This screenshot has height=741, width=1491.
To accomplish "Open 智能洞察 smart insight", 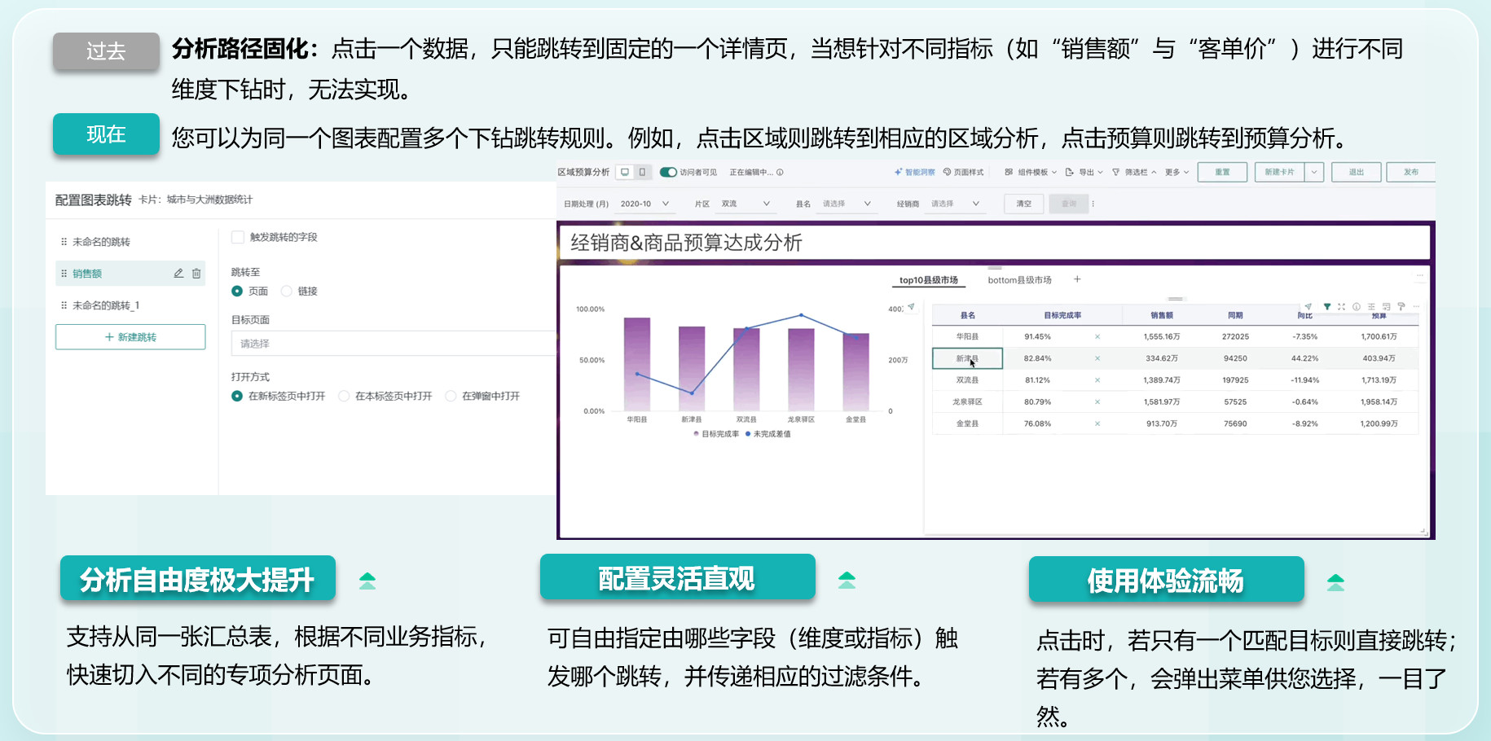I will [914, 173].
